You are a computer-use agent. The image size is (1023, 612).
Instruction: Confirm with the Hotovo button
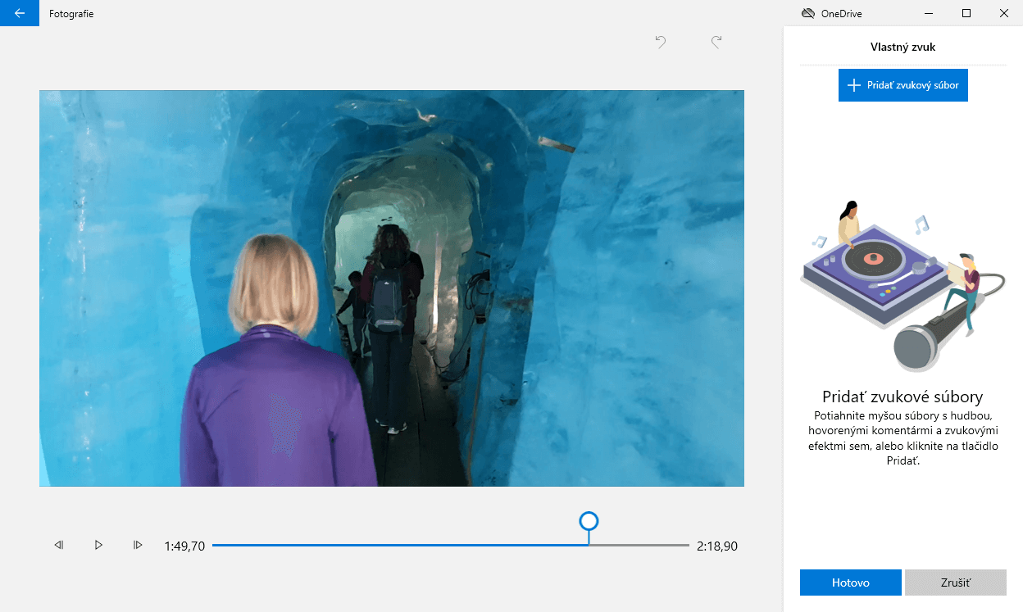tap(850, 583)
